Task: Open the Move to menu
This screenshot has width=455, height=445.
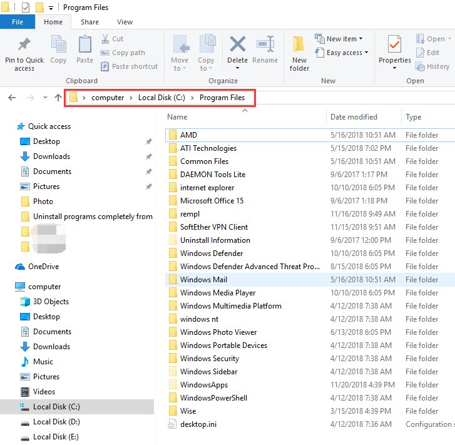Action: click(180, 53)
